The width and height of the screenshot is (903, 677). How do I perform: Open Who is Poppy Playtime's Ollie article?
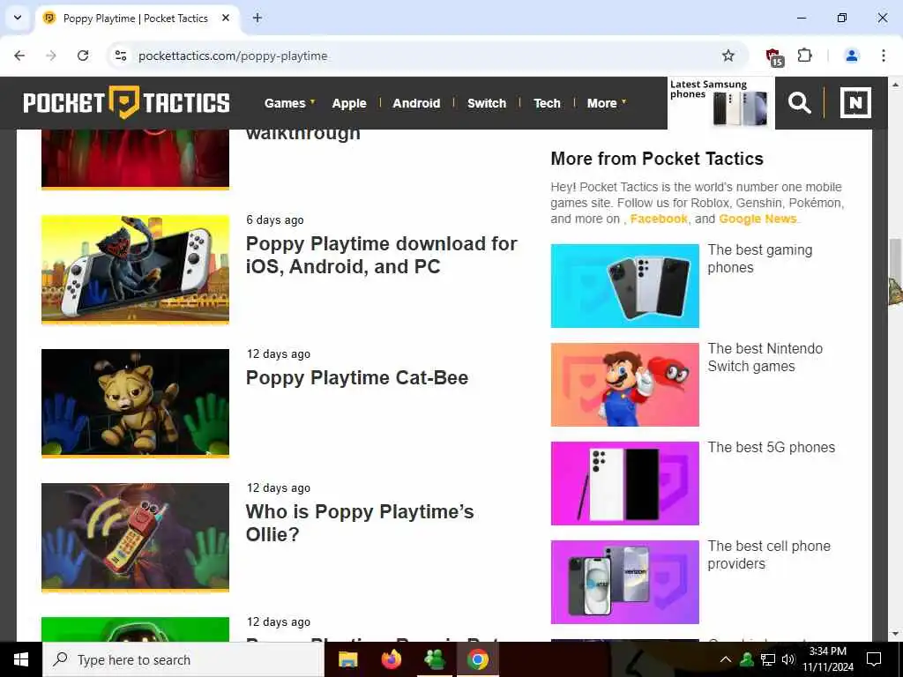[360, 523]
